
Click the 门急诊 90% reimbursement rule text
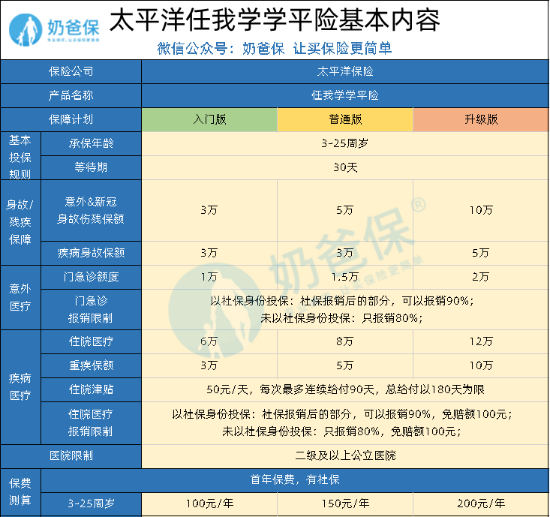pyautogui.click(x=342, y=301)
